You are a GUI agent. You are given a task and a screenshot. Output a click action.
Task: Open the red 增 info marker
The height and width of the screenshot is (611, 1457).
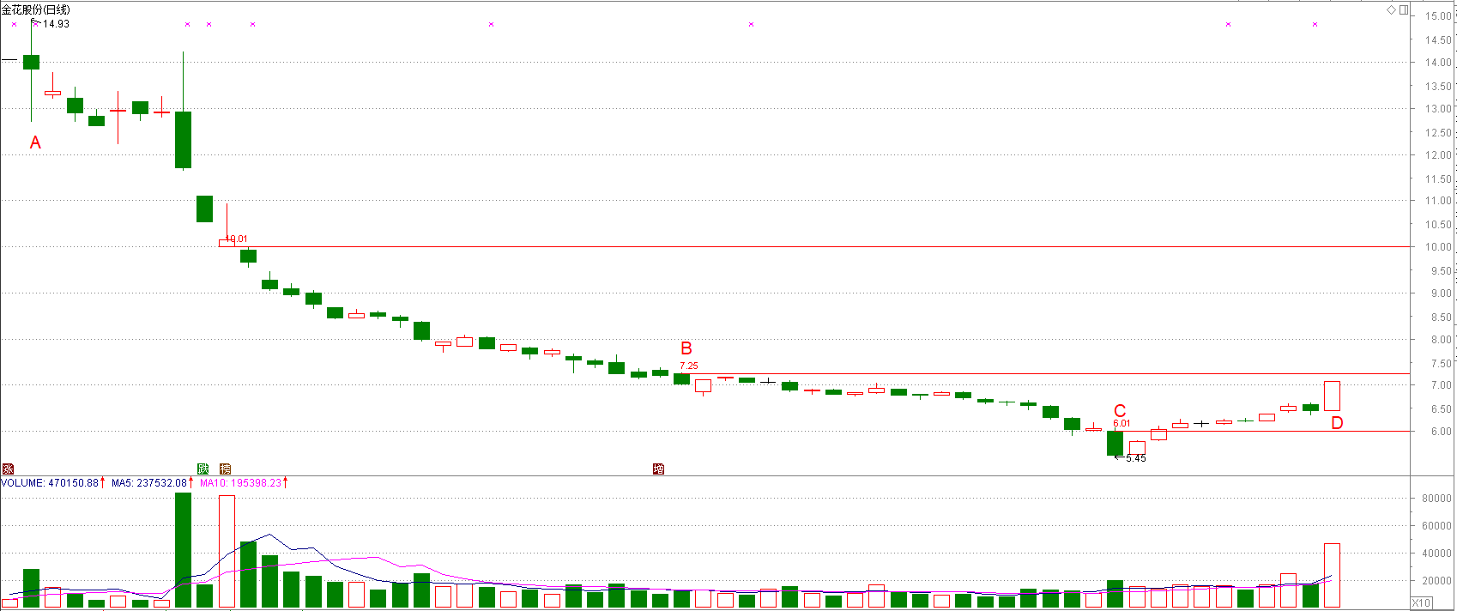[x=659, y=469]
